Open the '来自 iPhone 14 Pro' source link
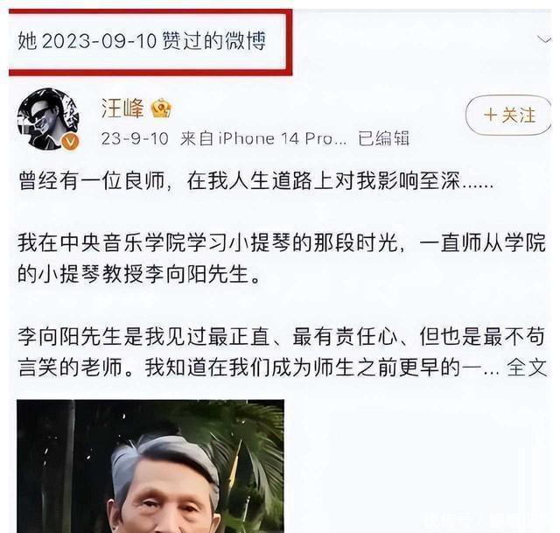 click(263, 138)
